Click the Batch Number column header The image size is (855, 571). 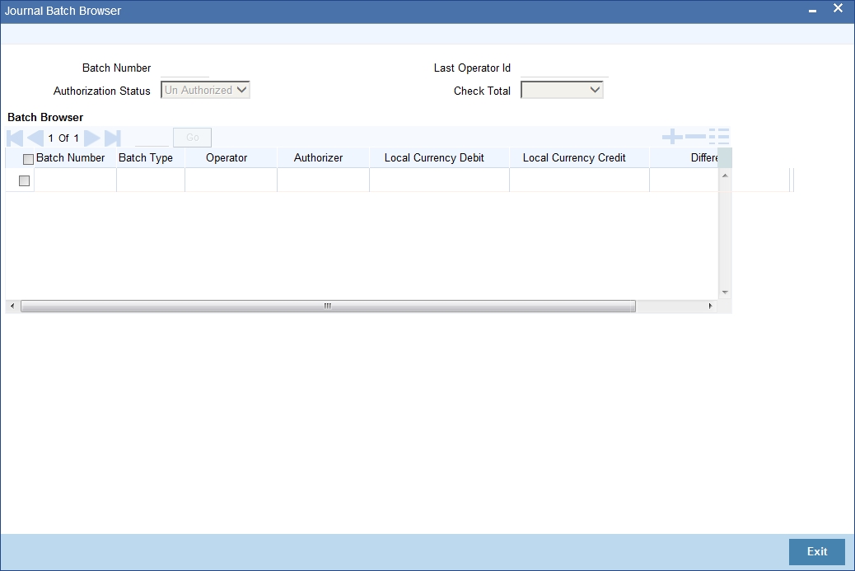point(70,157)
